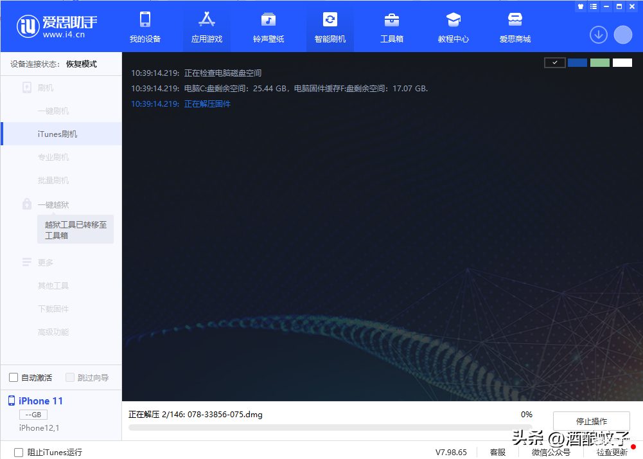
Task: Click the user avatar circle icon
Action: (623, 35)
